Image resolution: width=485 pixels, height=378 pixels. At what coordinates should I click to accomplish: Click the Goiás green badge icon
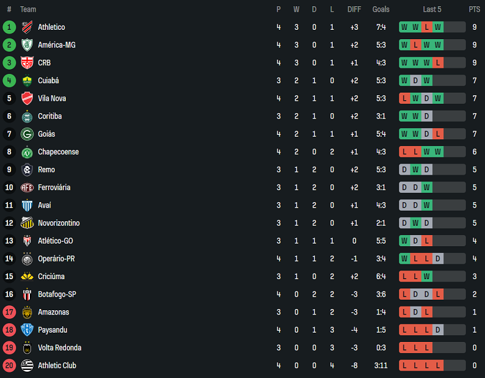click(27, 134)
